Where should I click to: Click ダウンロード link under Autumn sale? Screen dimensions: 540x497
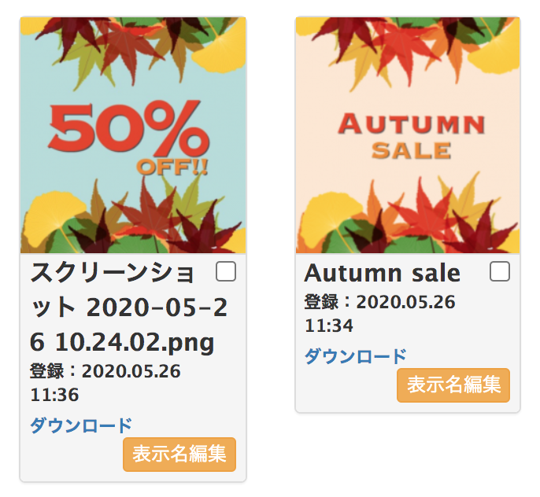[x=356, y=356]
